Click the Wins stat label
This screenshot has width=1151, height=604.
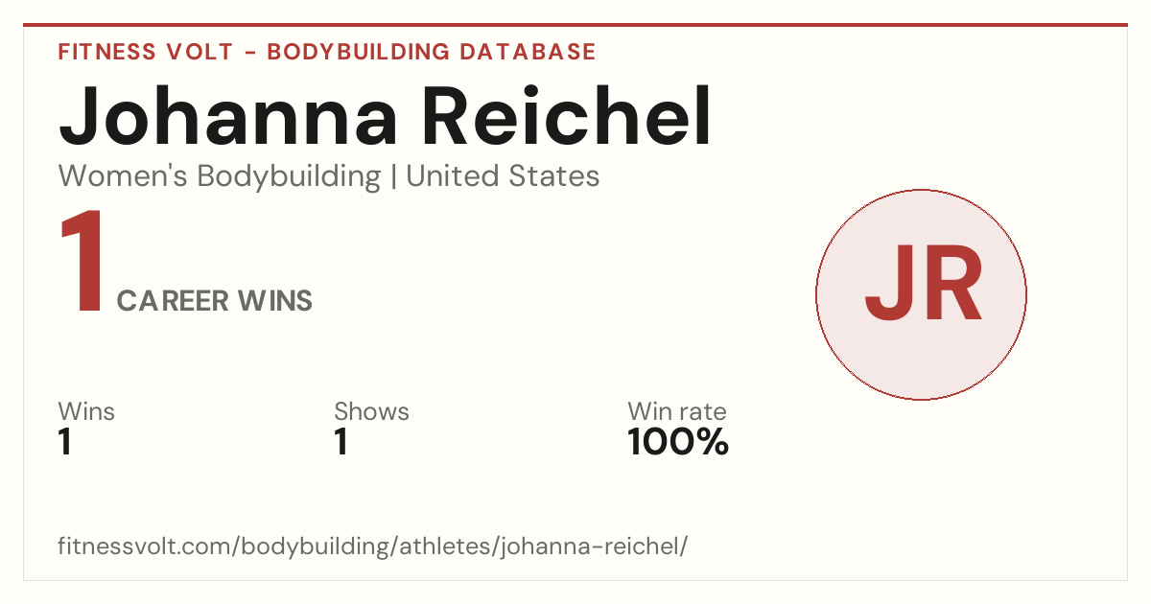(86, 411)
